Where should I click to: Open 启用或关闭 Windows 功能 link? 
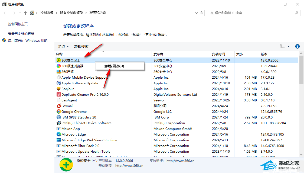click(28, 41)
